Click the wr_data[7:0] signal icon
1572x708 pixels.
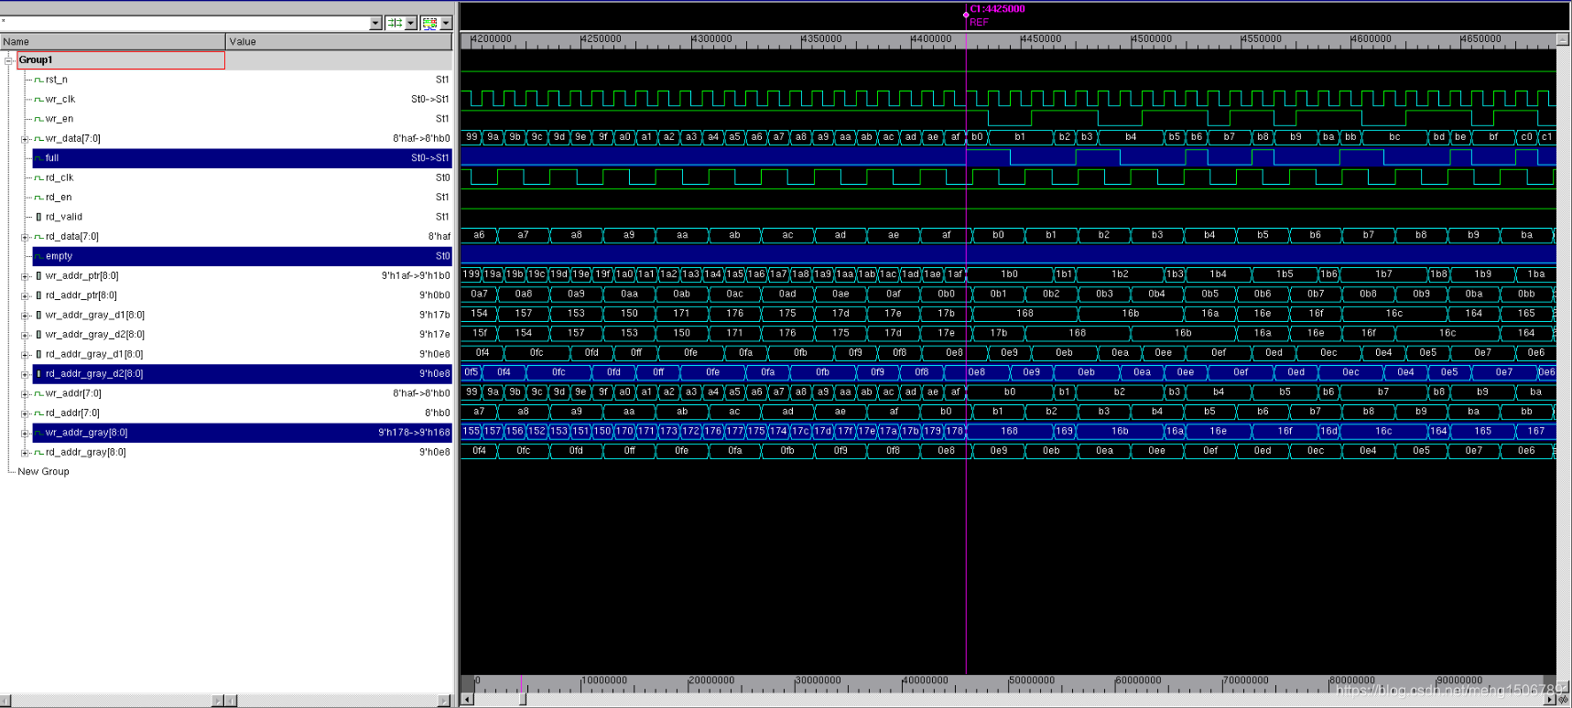(x=38, y=138)
